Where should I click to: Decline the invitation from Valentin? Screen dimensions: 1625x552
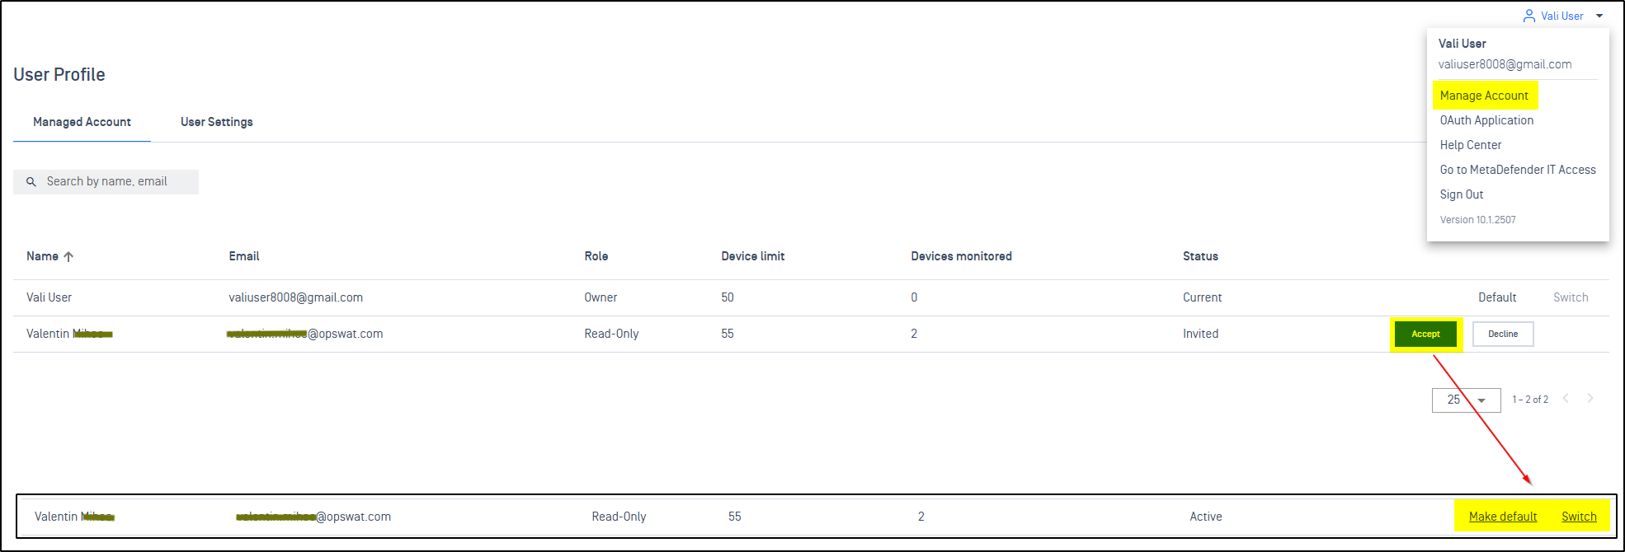pos(1502,334)
